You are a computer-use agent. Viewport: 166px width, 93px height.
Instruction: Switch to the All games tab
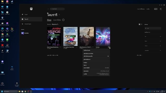[49, 20]
